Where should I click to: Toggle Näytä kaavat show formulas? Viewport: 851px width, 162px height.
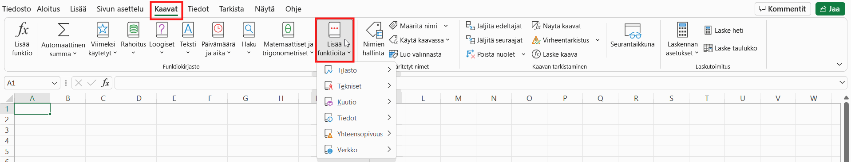(x=556, y=26)
